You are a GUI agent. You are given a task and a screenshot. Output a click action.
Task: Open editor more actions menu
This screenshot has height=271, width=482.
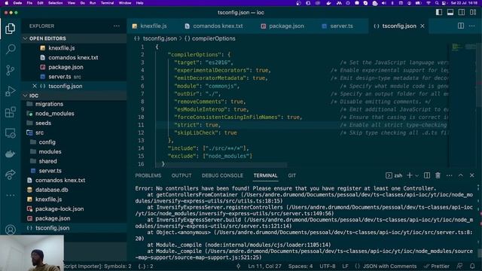(472, 26)
